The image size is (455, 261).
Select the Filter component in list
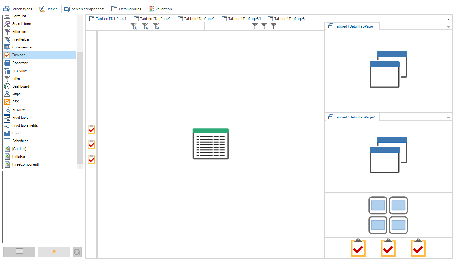[x=40, y=78]
